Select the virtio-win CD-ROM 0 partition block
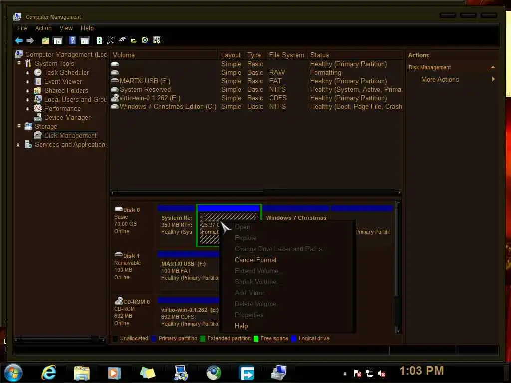511x383 pixels. pos(189,317)
